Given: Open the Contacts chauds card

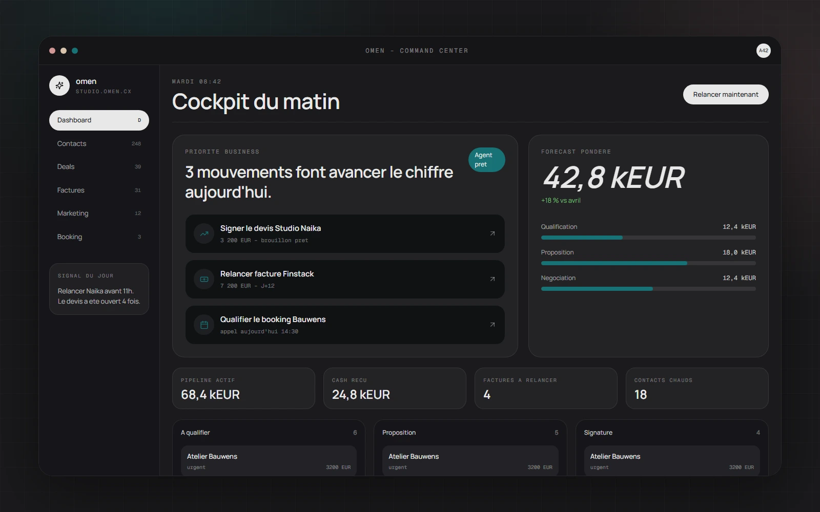Looking at the screenshot, I should coord(697,388).
